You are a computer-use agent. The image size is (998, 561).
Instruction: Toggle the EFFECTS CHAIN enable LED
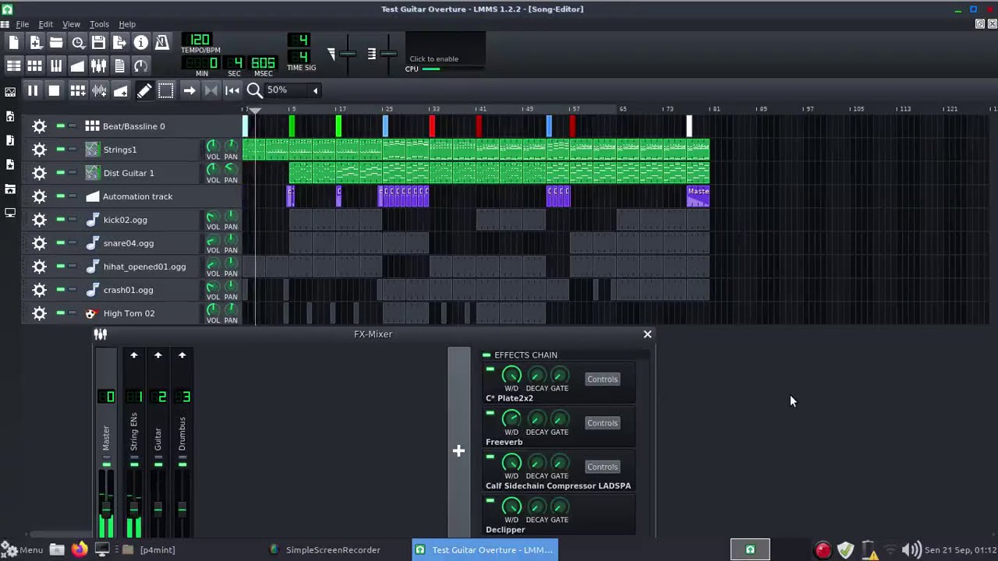[487, 355]
